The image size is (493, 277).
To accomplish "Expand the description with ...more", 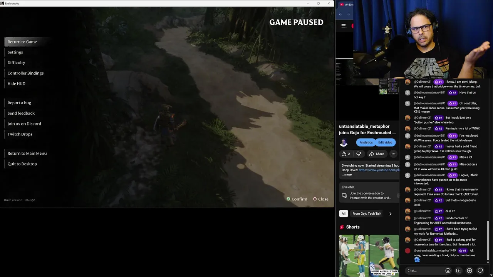I will pyautogui.click(x=347, y=175).
